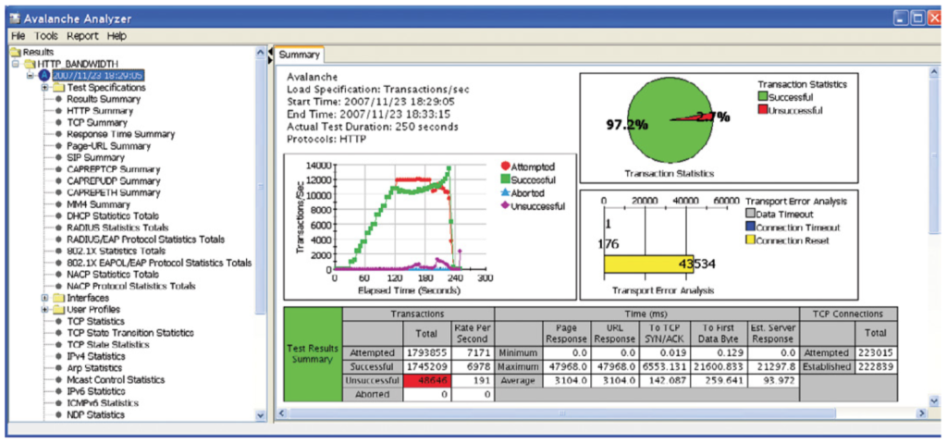
Task: Select the 2007/11/23 18:29:05 test run
Action: pos(97,75)
